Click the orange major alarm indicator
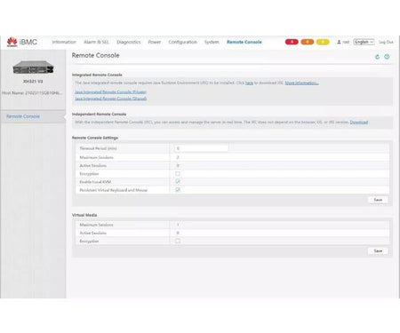Image resolution: width=400 pixels, height=333 pixels. [x=308, y=42]
